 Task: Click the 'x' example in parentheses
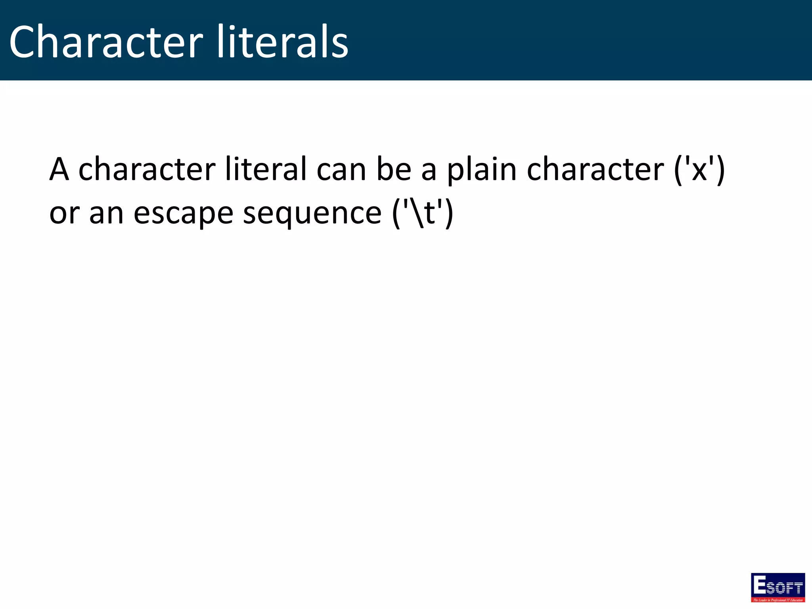click(700, 169)
